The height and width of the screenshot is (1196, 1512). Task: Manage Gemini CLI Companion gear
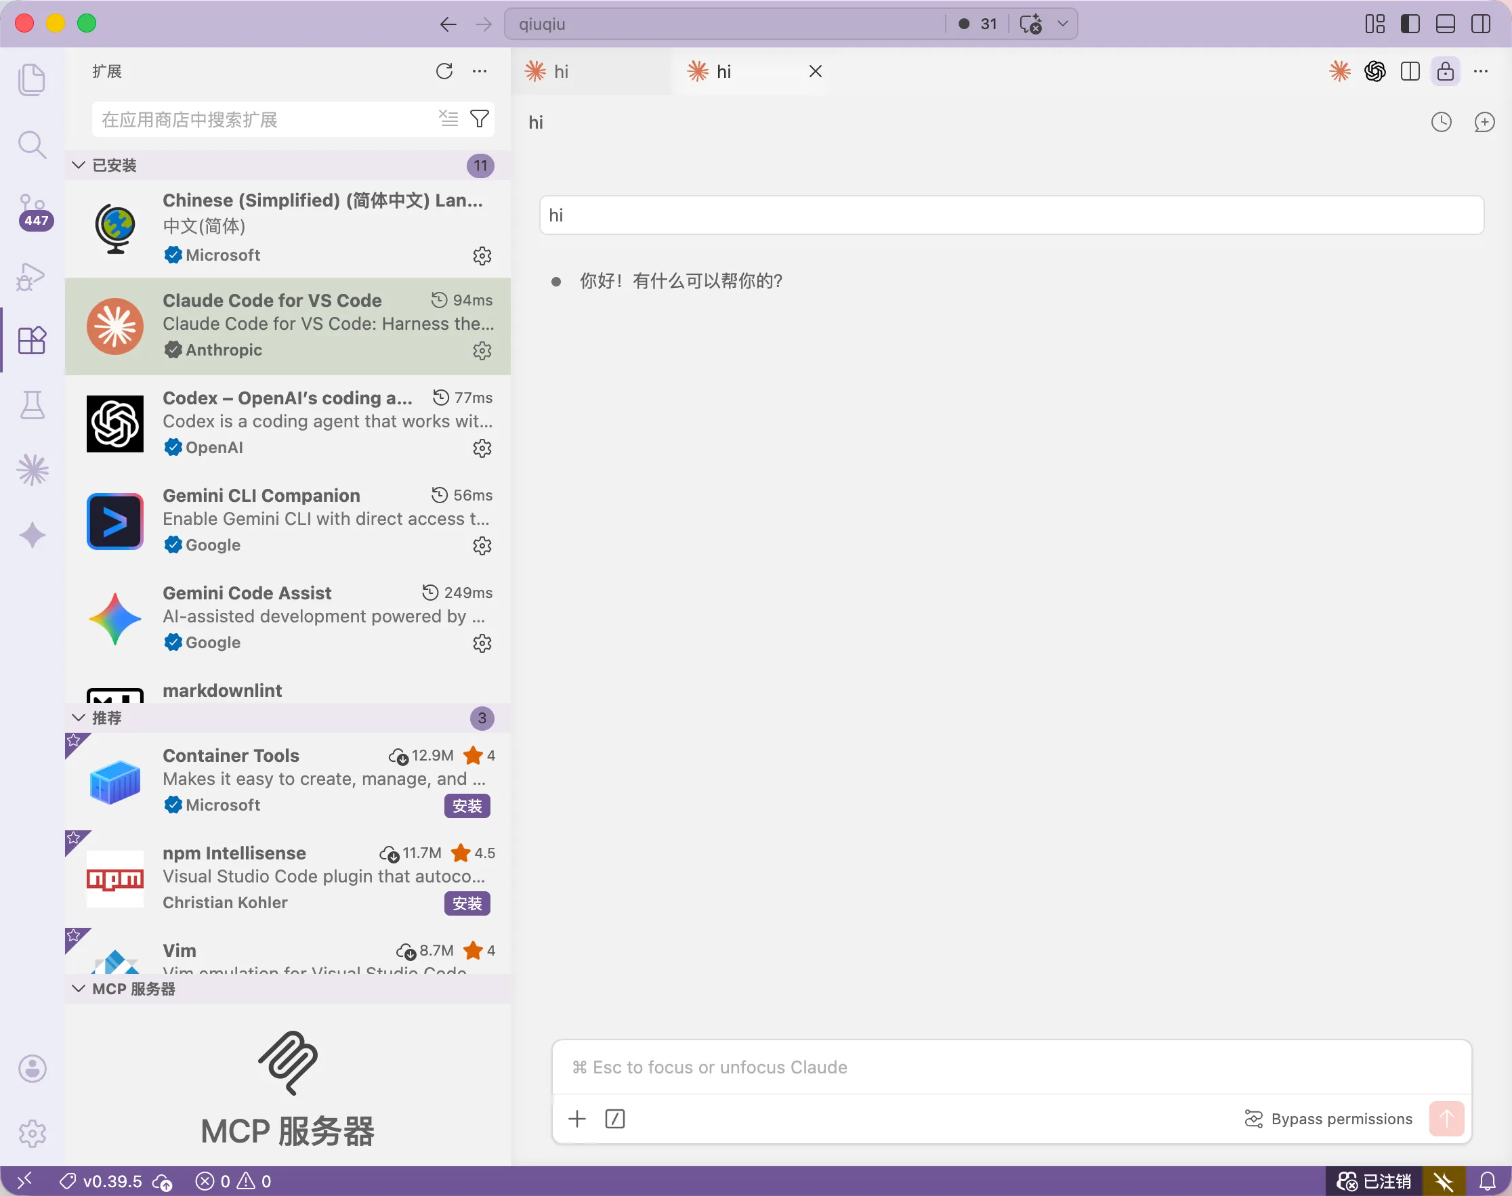[482, 544]
